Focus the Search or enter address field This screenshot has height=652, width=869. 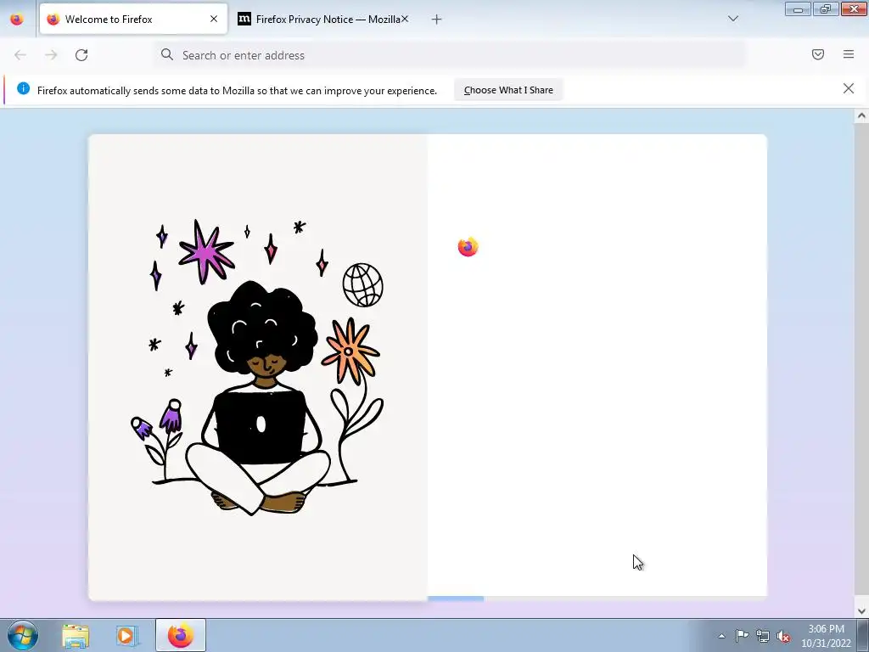(450, 55)
